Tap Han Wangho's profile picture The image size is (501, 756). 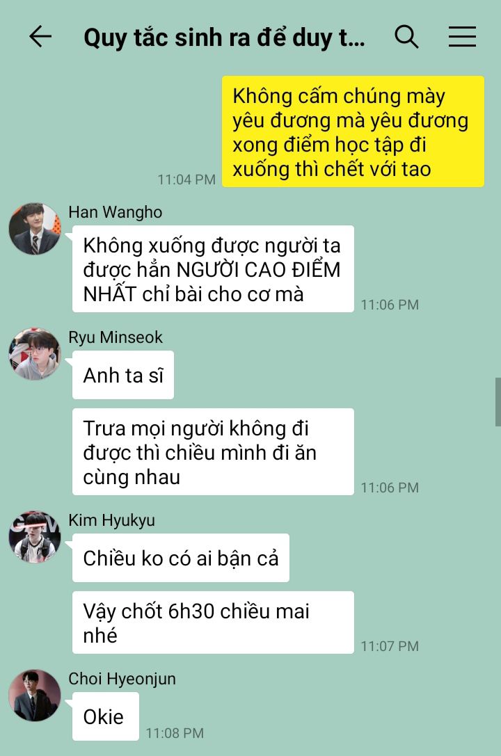click(35, 229)
